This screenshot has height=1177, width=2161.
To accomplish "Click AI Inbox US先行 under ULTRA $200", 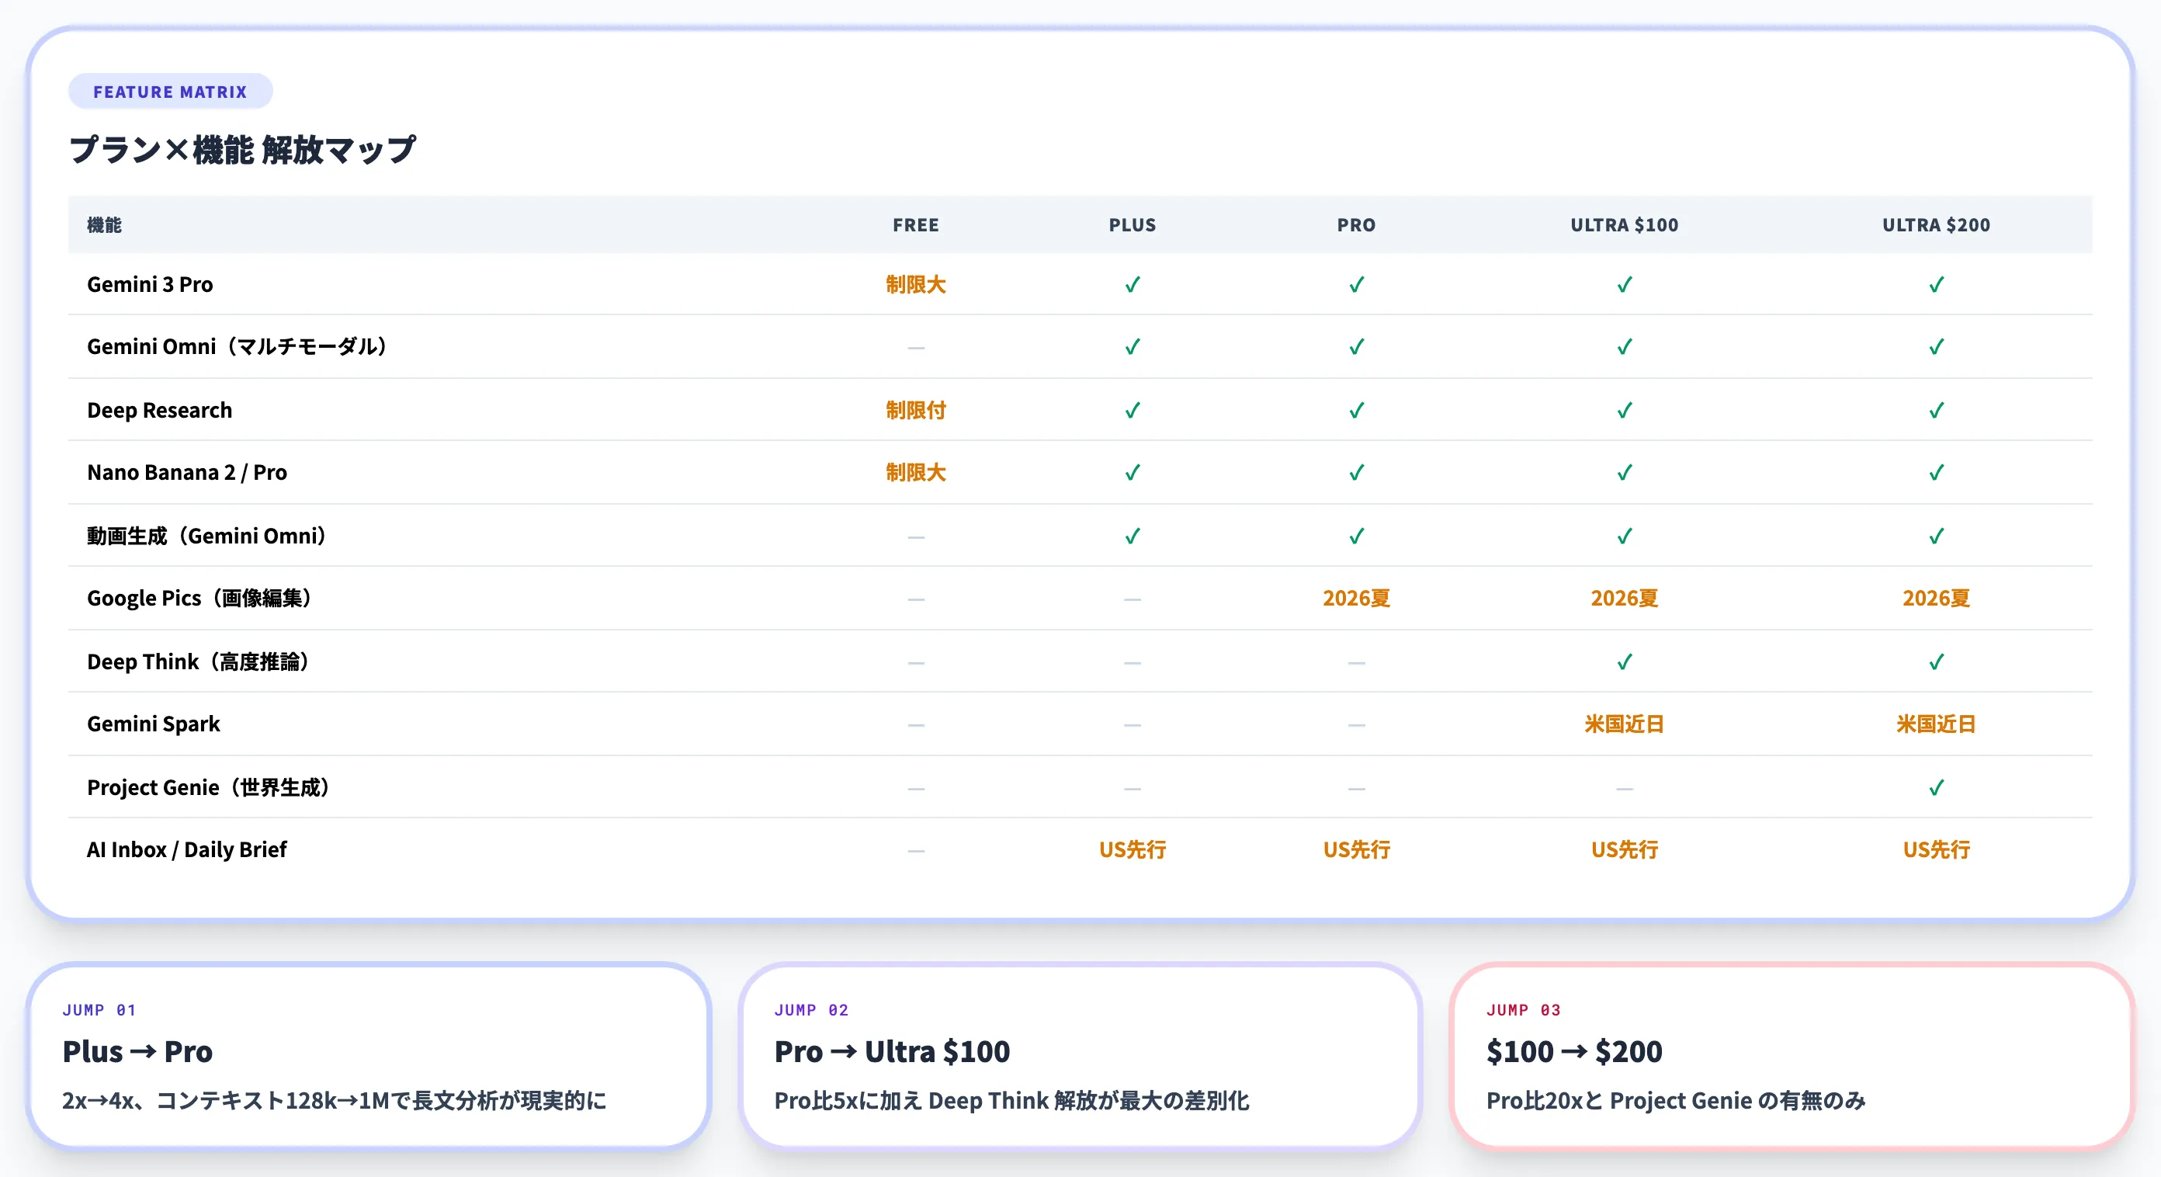I will [x=1936, y=850].
